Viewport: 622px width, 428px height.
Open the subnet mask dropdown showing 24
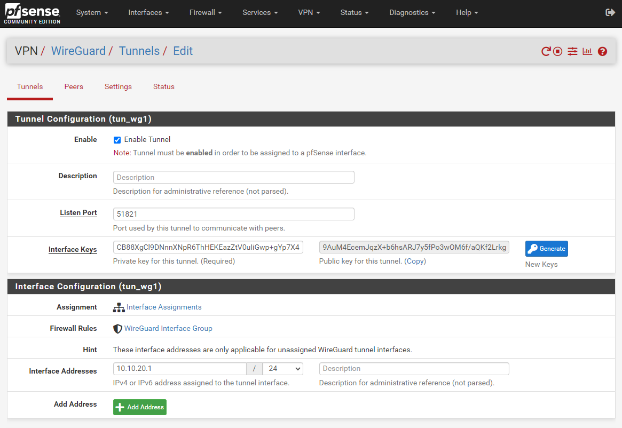coord(282,369)
